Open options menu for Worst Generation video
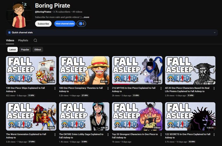Image resolution: width=222 pixels, height=146 pixels. pos(55,135)
